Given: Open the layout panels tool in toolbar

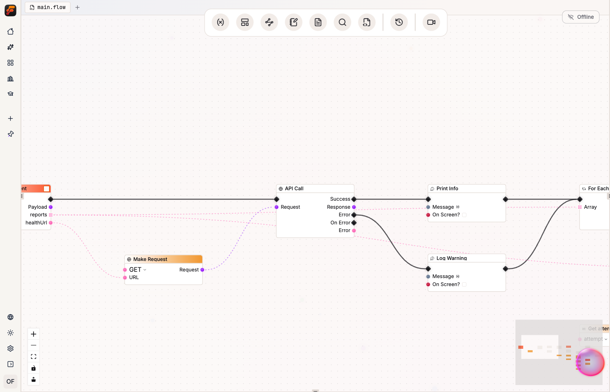Looking at the screenshot, I should pos(245,22).
